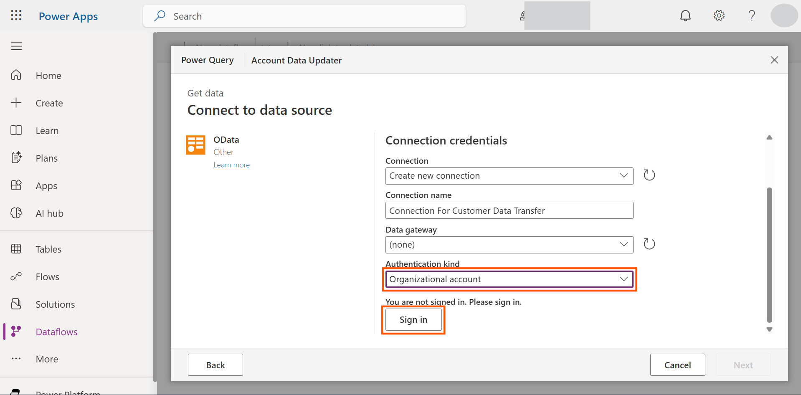Refresh the Data gateway list

tap(649, 244)
